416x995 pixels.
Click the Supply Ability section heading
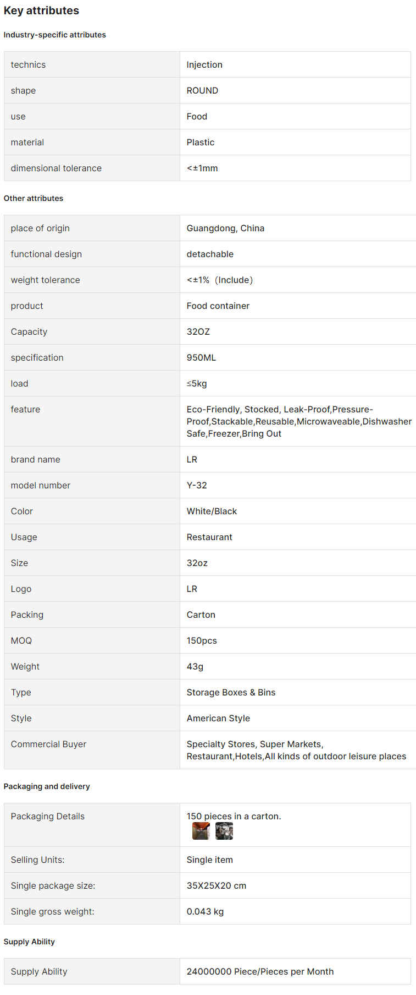tap(29, 942)
